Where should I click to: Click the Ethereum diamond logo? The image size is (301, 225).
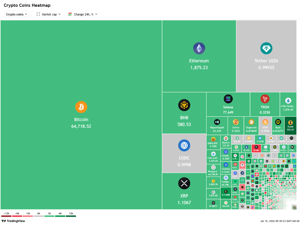199,48
